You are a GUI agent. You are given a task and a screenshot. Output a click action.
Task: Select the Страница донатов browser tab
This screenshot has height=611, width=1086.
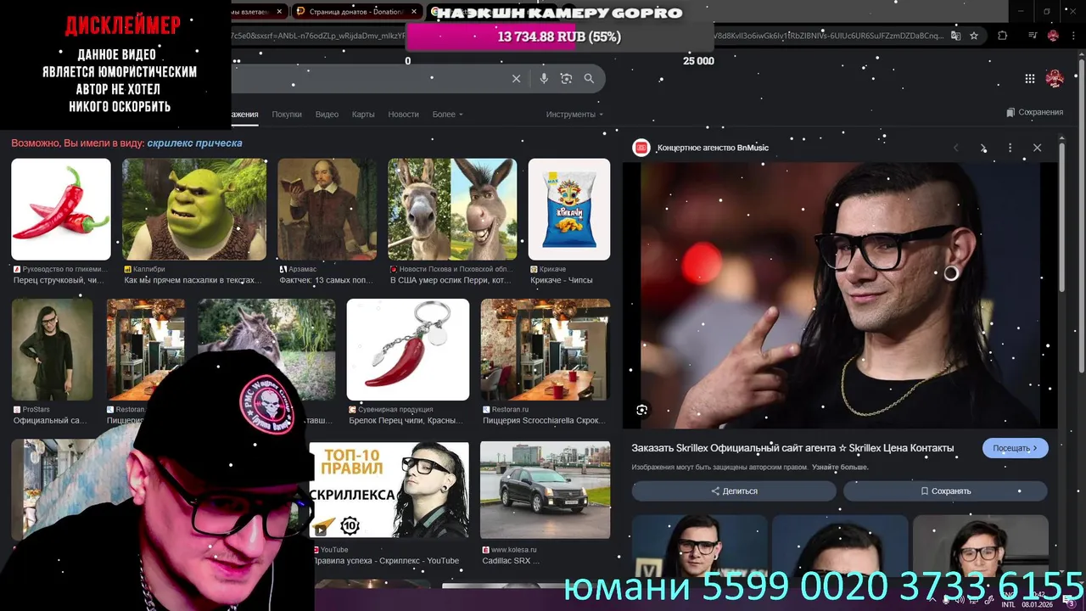coord(356,11)
